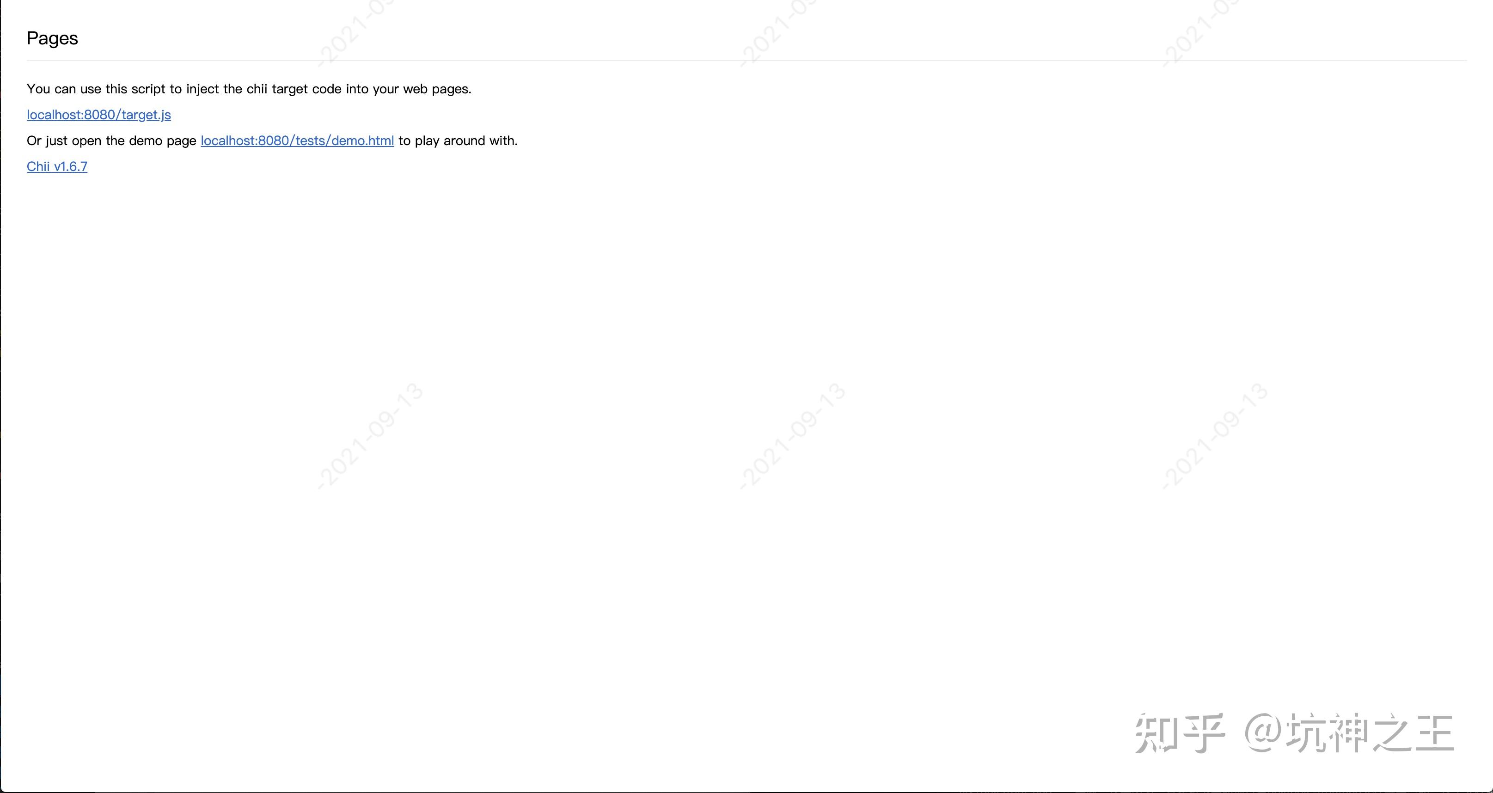Screen dimensions: 1493x793
Task: Click 'web pages.' at the end of the sentence
Action: [437, 89]
